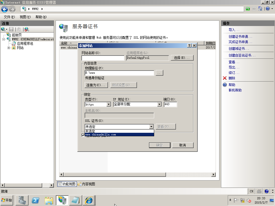Open the View menu
This screenshot has width=275, height=206.
[x=25, y=17]
